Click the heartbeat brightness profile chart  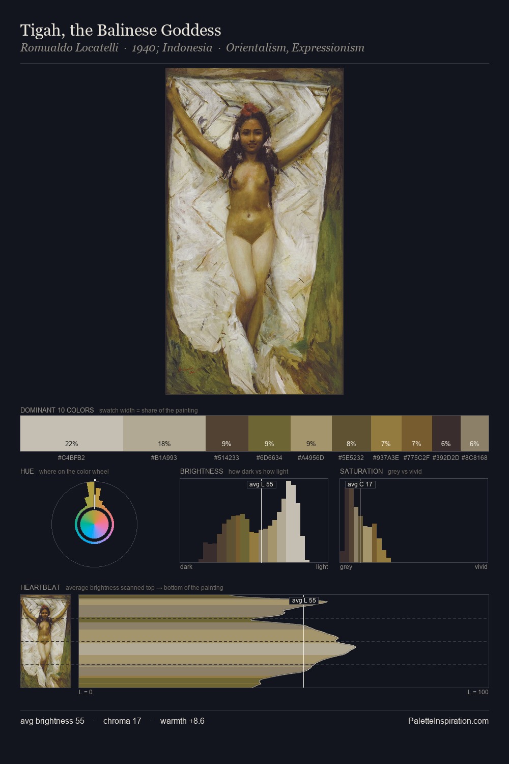(284, 641)
